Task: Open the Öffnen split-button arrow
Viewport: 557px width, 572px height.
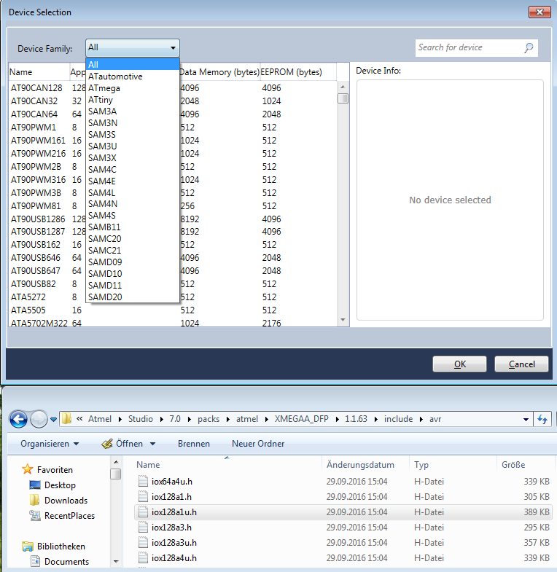Action: (x=152, y=444)
